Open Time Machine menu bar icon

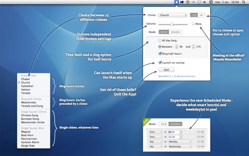point(188,2)
